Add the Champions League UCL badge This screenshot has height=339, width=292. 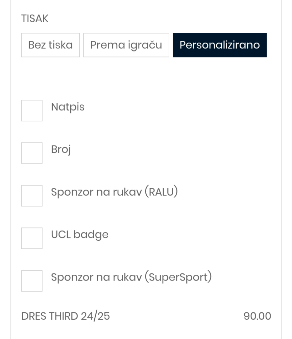pyautogui.click(x=32, y=238)
